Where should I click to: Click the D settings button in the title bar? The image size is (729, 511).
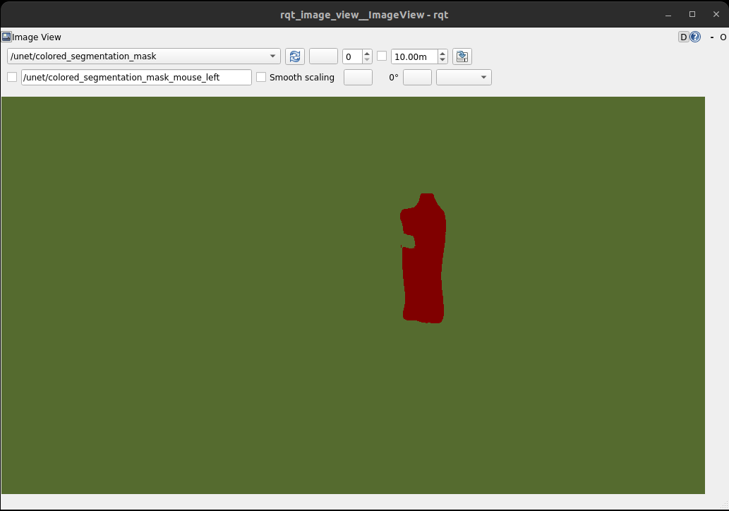(684, 37)
